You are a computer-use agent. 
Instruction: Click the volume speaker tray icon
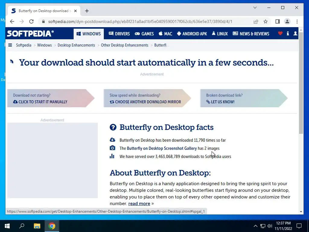click(270, 226)
